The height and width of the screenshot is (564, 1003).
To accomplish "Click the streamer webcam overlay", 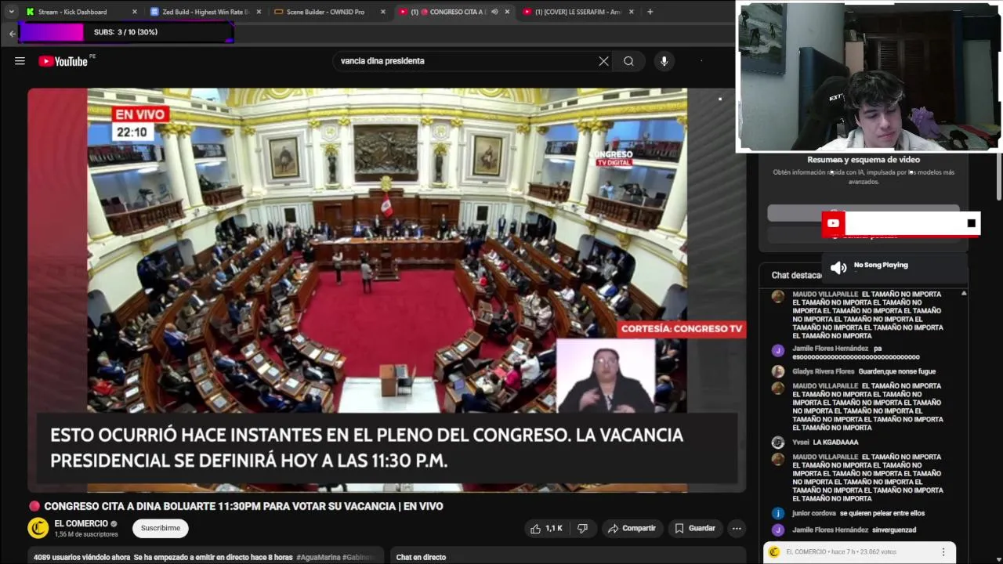I will (868, 77).
